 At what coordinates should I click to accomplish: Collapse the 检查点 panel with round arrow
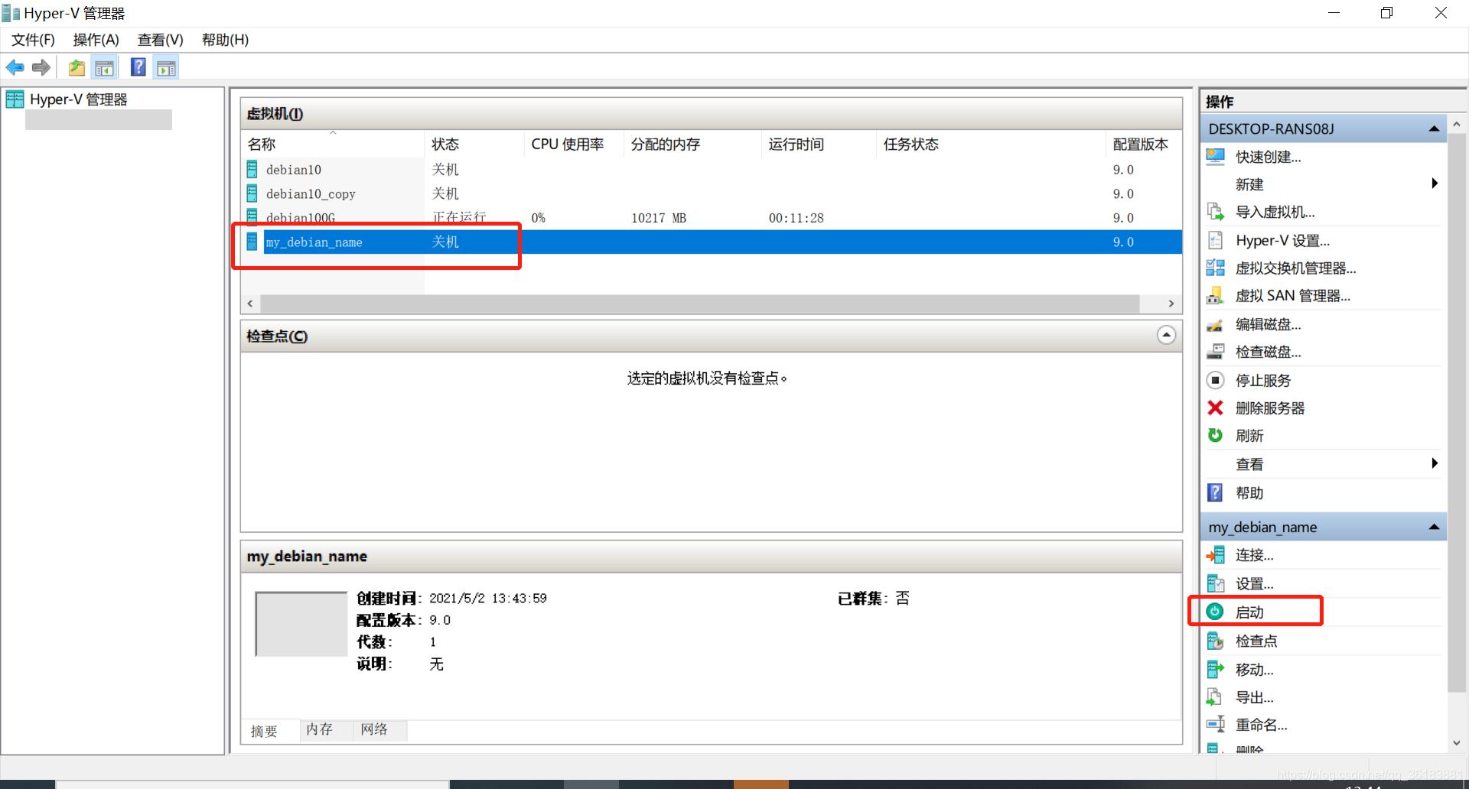click(x=1166, y=335)
